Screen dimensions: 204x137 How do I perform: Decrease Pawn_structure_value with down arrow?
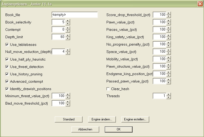[x=169, y=68]
